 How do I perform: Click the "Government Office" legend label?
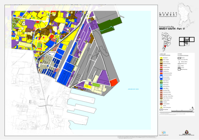[167, 92]
